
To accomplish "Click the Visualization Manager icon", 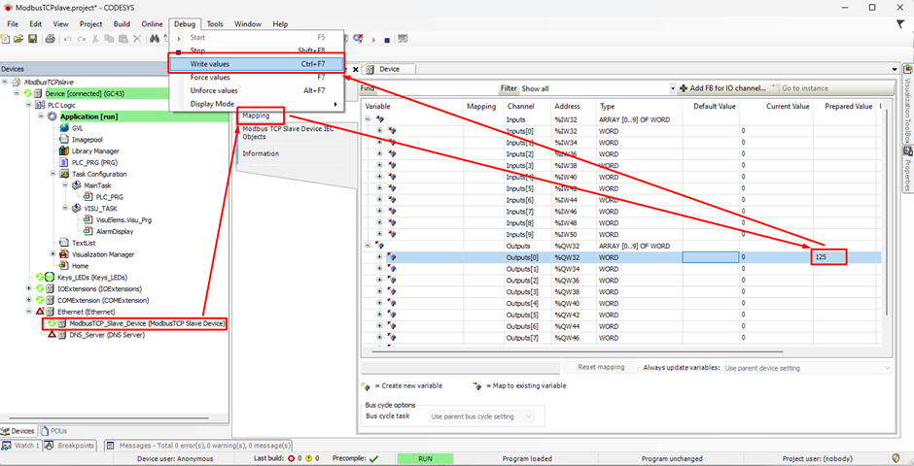I will tap(65, 254).
